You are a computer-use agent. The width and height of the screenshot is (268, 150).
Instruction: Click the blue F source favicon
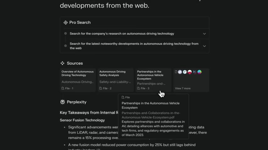tap(185, 72)
